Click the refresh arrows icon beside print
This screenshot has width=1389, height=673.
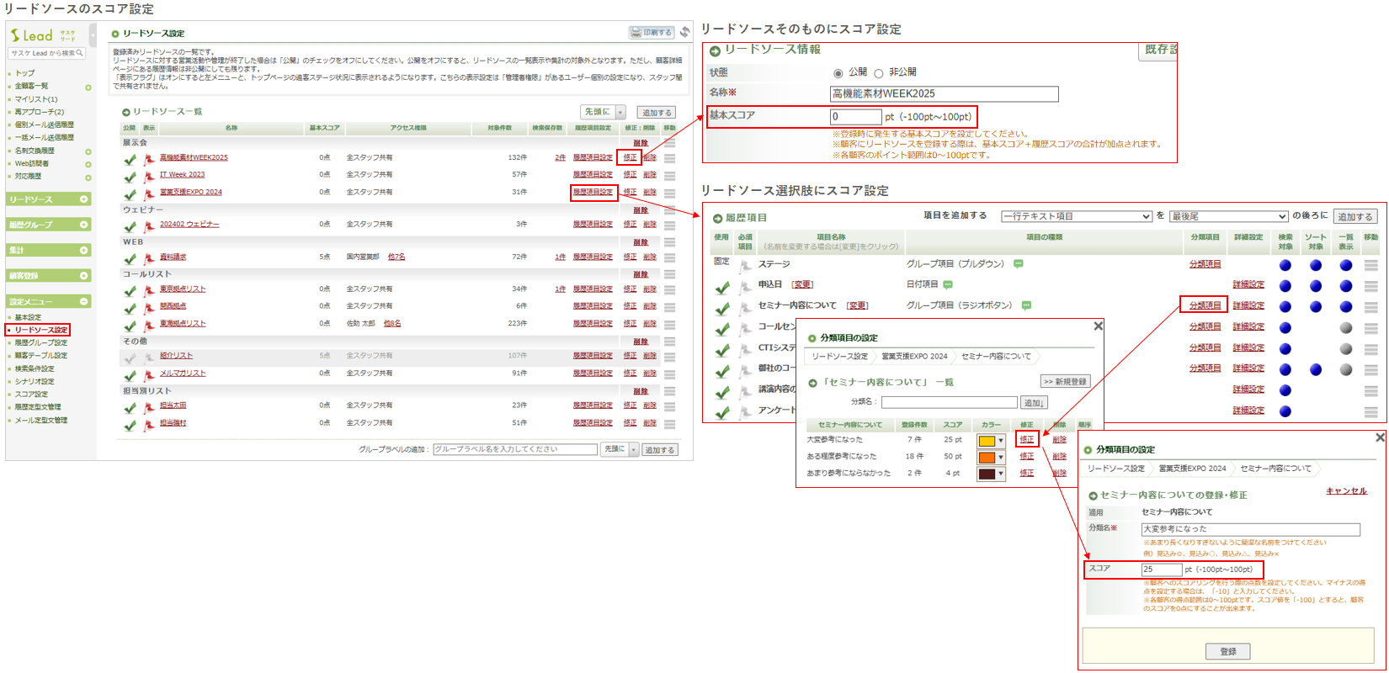click(684, 33)
